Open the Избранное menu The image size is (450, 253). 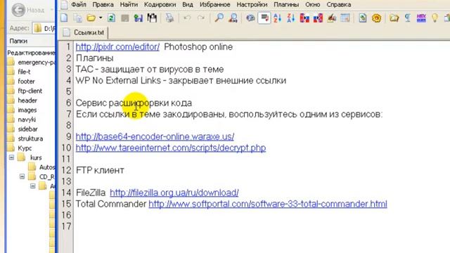tap(215, 5)
